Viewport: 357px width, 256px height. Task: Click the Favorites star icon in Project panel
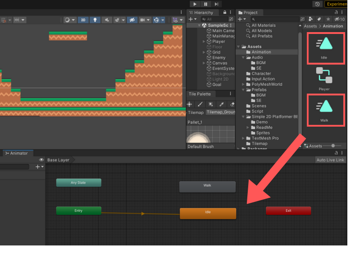(328, 19)
